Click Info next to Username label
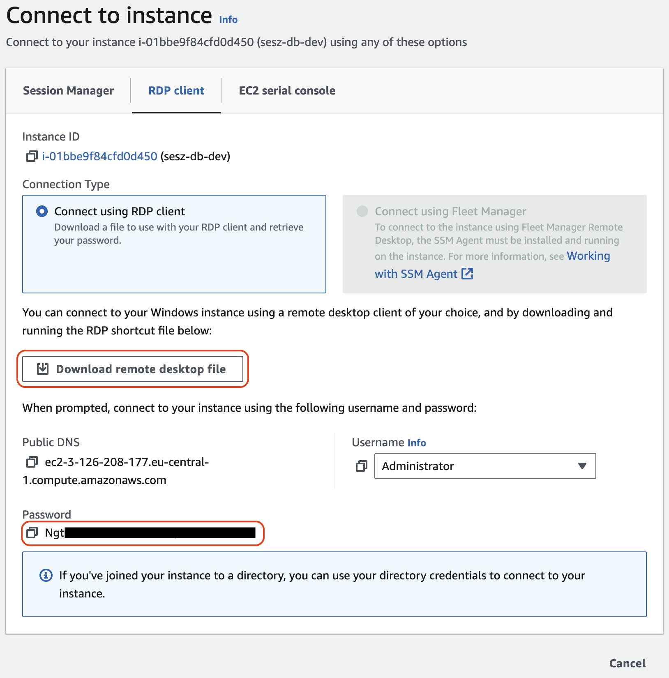Screen dimensions: 669x678 coord(416,443)
